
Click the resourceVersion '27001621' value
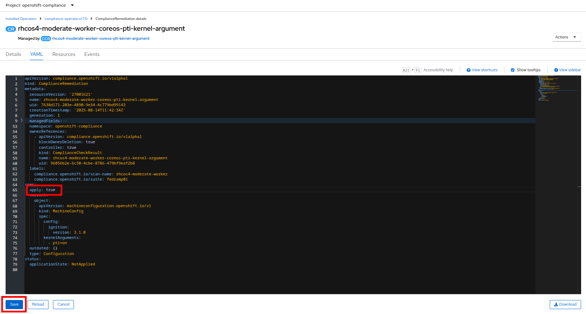click(81, 95)
